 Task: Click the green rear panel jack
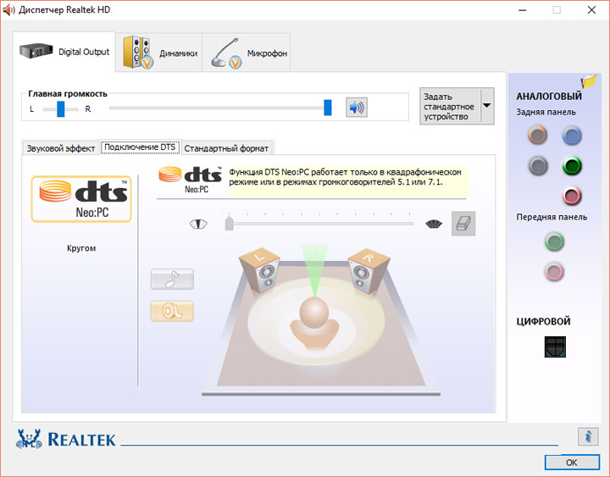(572, 166)
